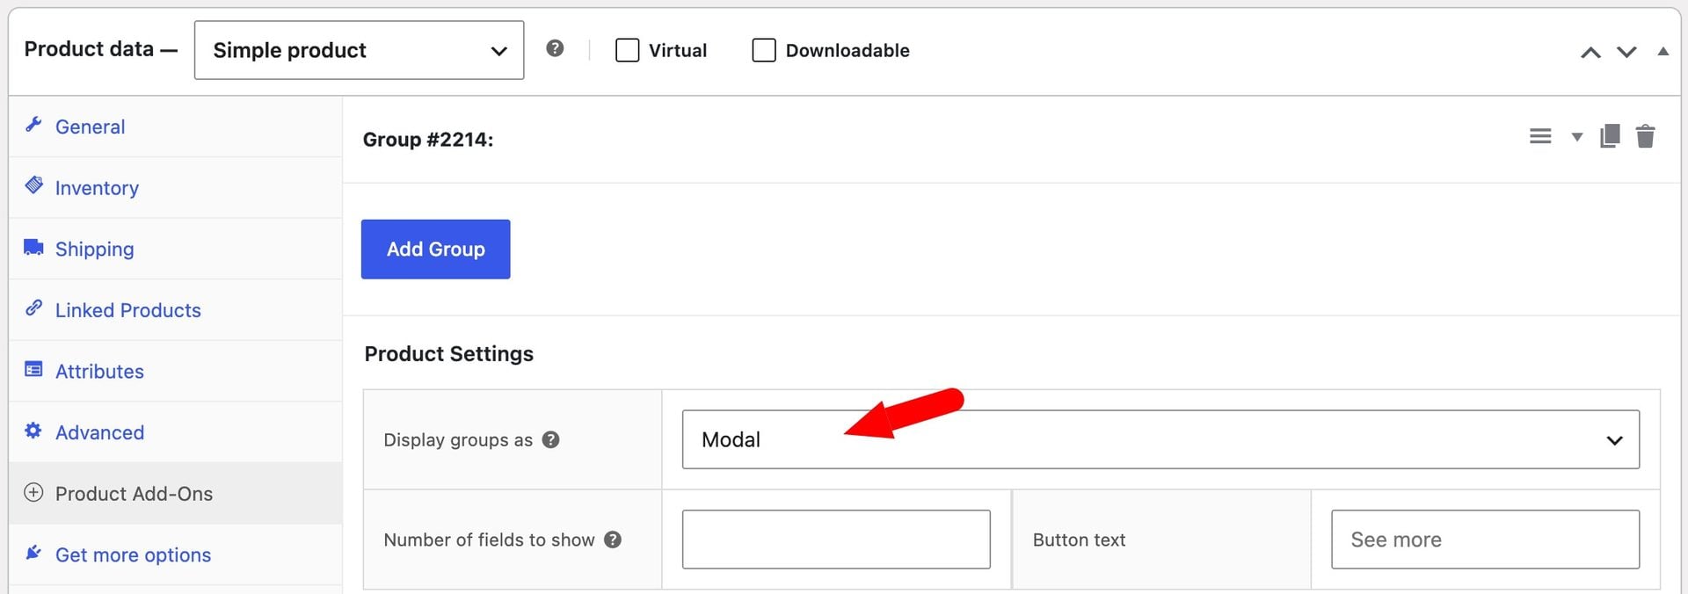Expand Group #2214 with small triangle
This screenshot has height=594, width=1688.
[x=1577, y=137]
